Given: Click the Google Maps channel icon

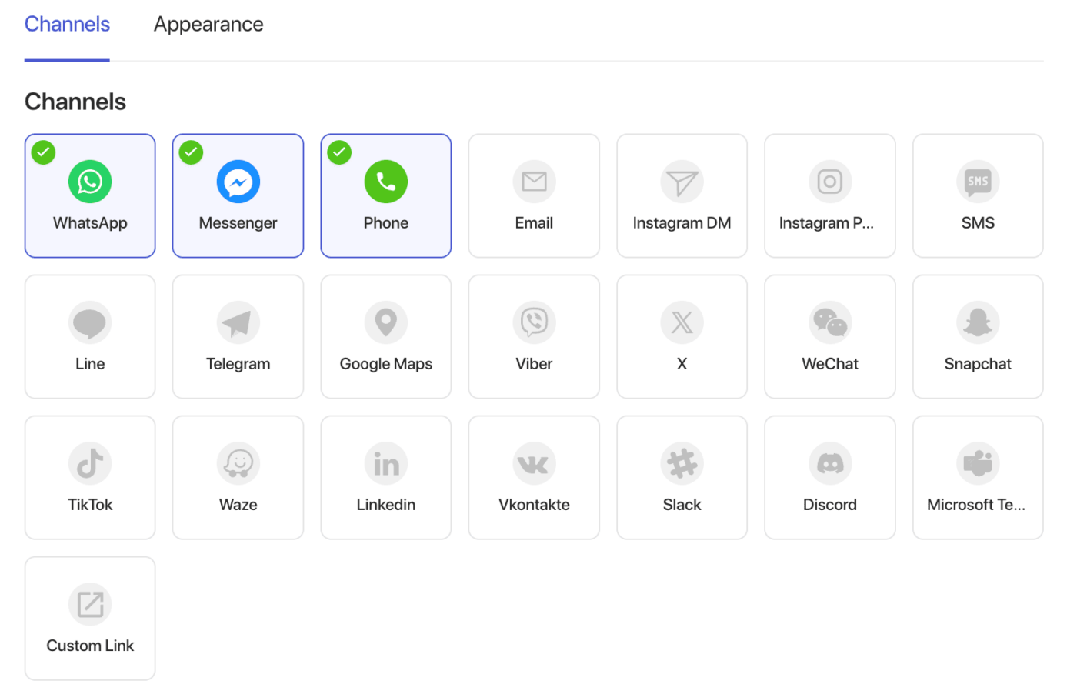Looking at the screenshot, I should tap(385, 322).
